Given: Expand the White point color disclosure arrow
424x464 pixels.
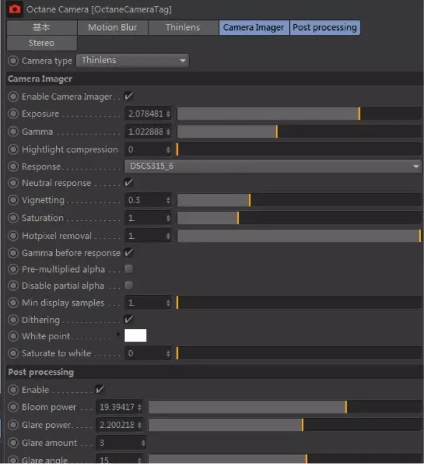Looking at the screenshot, I should point(120,336).
